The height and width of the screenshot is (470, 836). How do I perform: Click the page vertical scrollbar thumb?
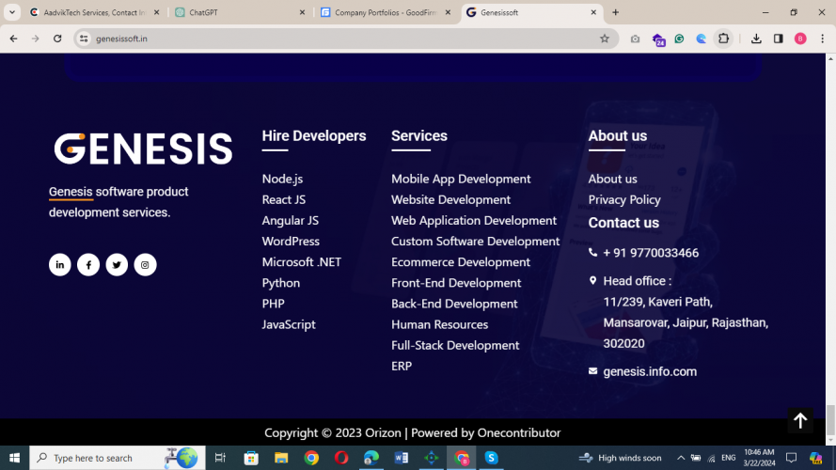(830, 420)
